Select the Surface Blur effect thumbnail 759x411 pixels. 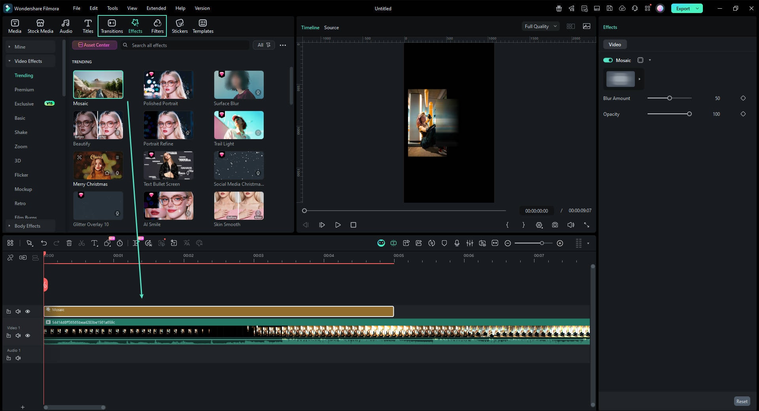click(x=238, y=85)
